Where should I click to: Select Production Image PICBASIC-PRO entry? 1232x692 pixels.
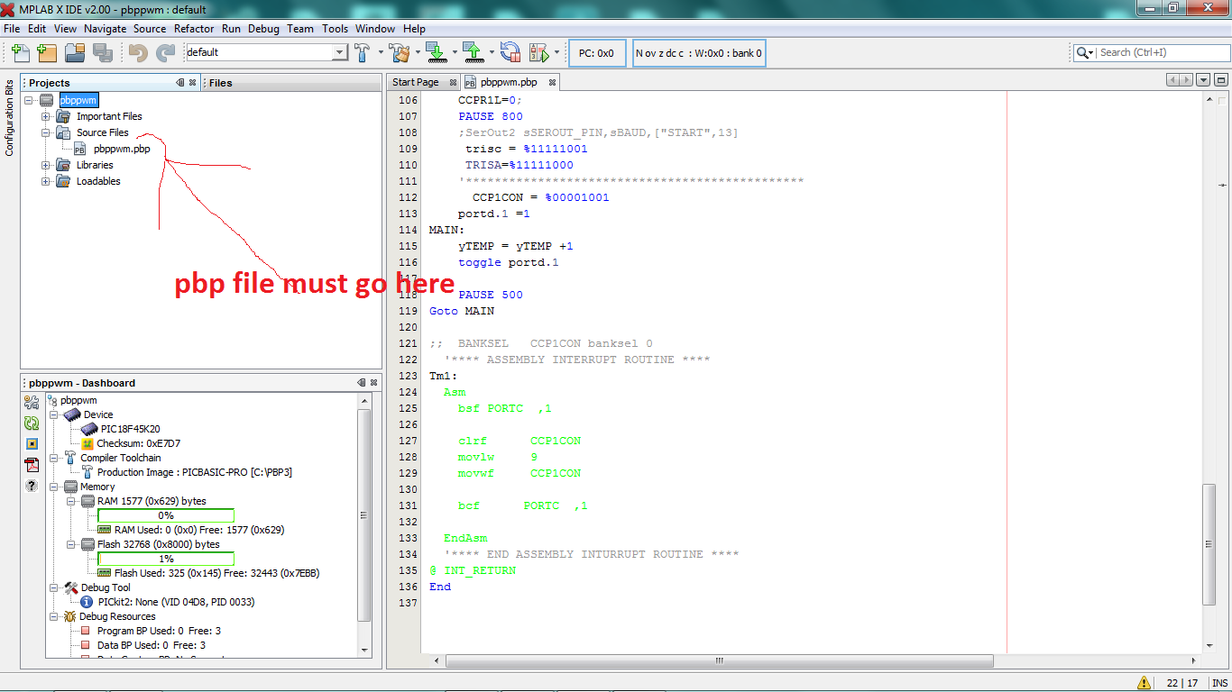coord(194,472)
